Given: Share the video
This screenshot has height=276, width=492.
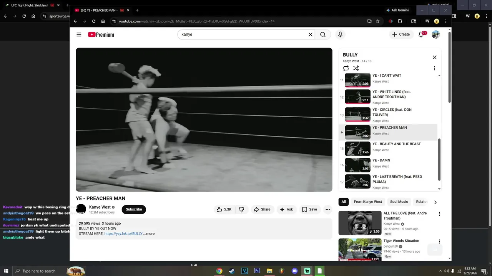Looking at the screenshot, I should pos(262,209).
